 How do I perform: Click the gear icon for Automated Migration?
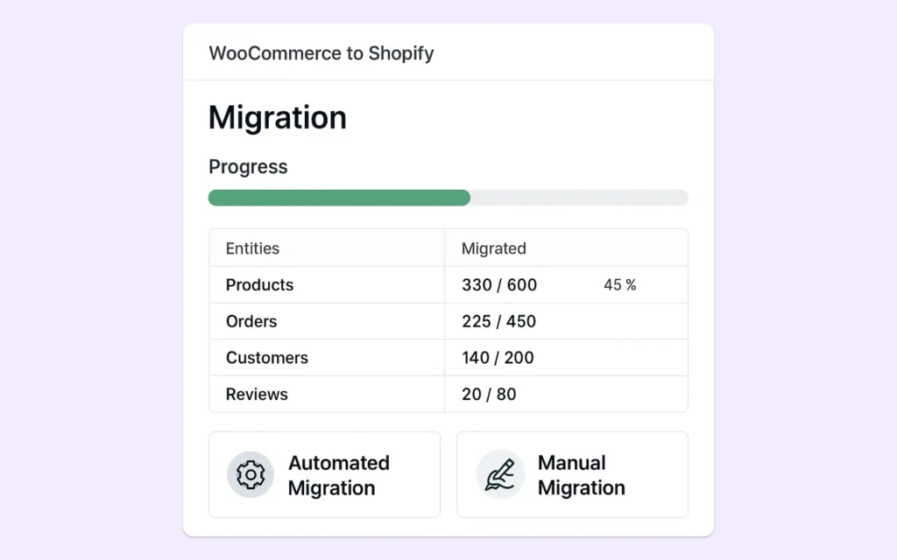tap(251, 474)
